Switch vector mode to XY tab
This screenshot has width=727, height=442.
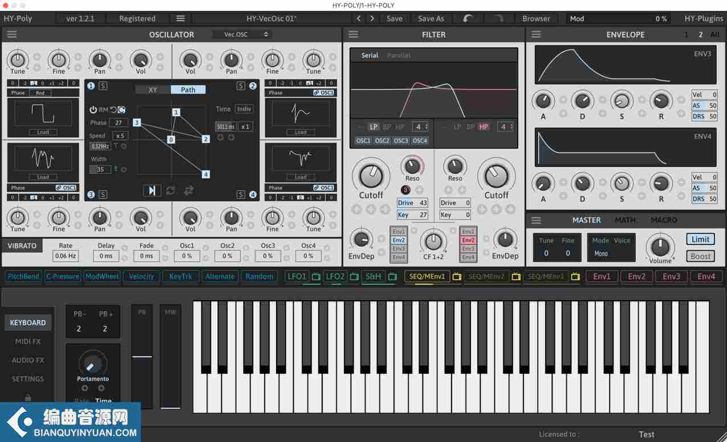[x=153, y=89]
